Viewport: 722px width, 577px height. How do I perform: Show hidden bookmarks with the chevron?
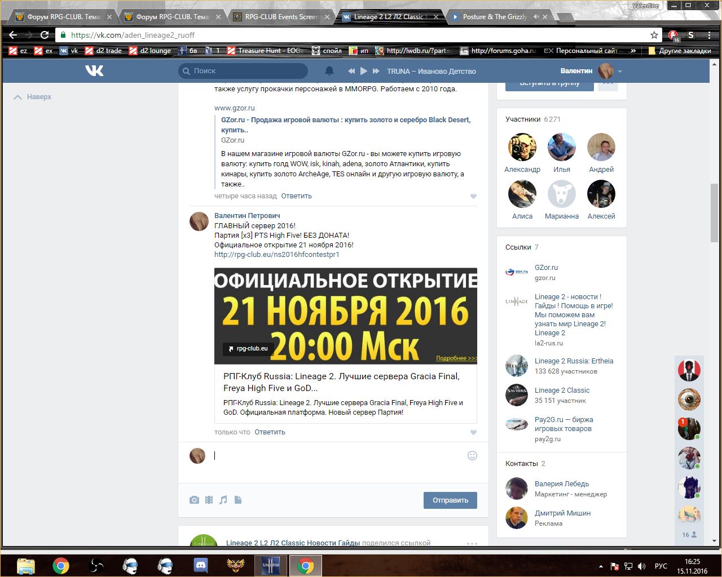[633, 51]
